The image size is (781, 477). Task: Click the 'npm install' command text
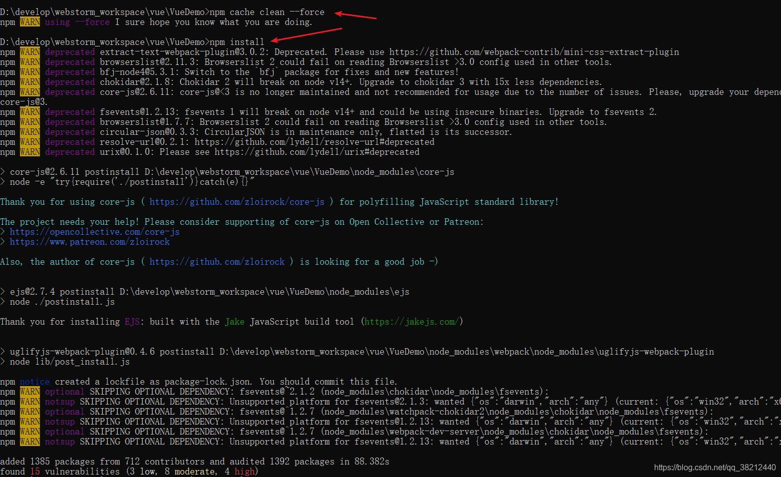237,42
